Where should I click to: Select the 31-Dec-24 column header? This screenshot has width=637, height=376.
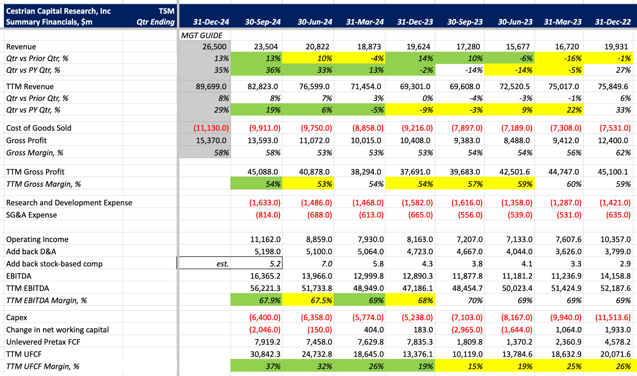(211, 22)
